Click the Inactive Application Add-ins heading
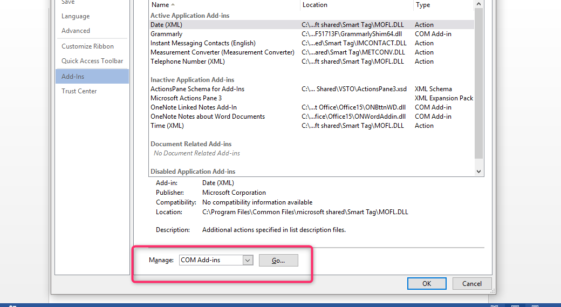The image size is (561, 307). pos(192,80)
